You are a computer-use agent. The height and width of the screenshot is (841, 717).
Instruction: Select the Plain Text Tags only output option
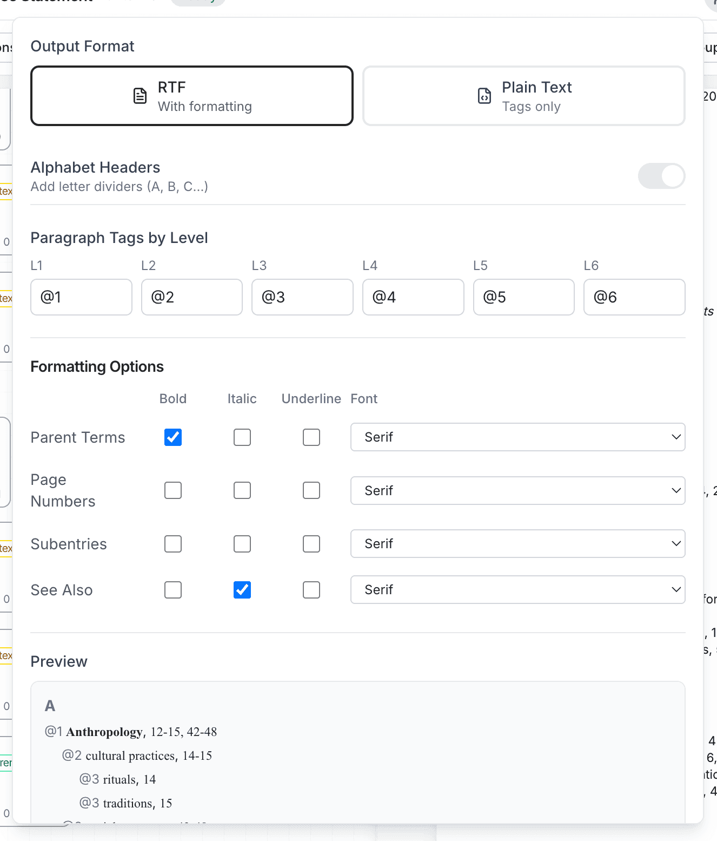click(x=524, y=96)
